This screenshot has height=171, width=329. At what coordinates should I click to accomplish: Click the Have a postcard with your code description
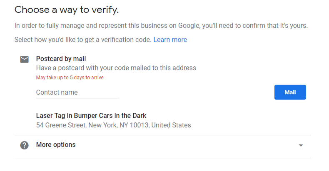116,68
